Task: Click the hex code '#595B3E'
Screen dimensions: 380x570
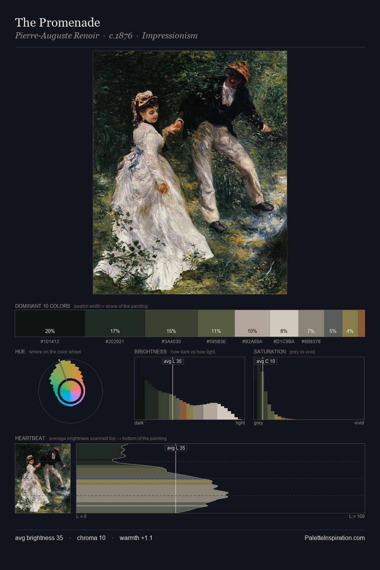Action: (x=216, y=342)
